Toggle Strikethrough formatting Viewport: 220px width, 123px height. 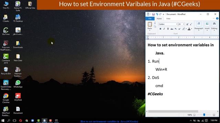[172, 29]
